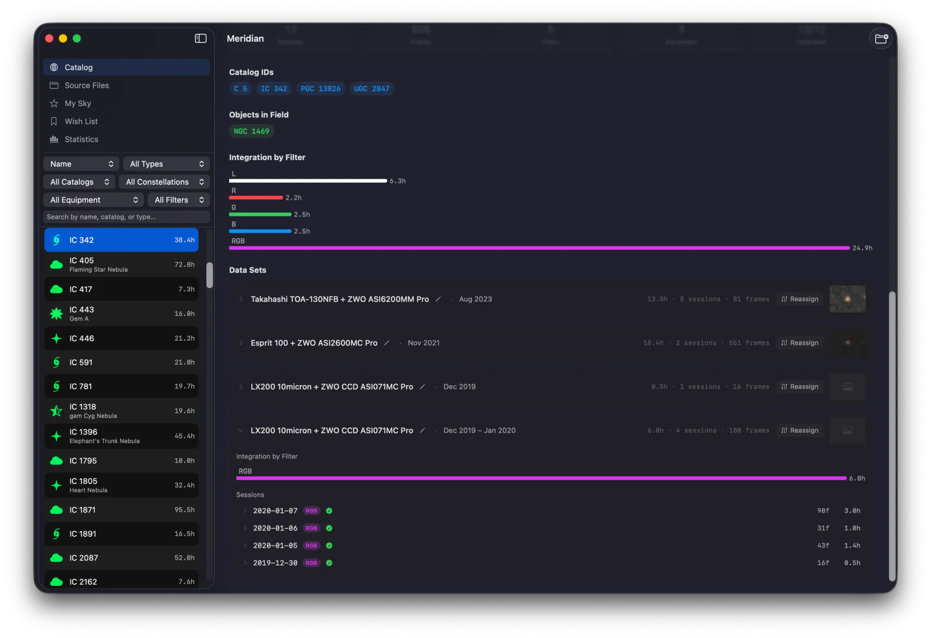Click the star icon beside IC 1318
Screen dimensions: 931x638
tap(56, 411)
